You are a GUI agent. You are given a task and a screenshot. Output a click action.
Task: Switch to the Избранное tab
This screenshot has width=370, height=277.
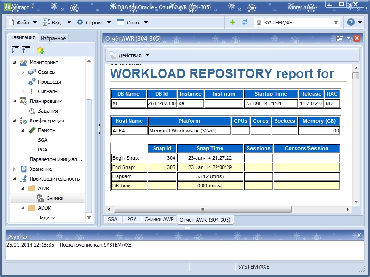click(x=53, y=38)
